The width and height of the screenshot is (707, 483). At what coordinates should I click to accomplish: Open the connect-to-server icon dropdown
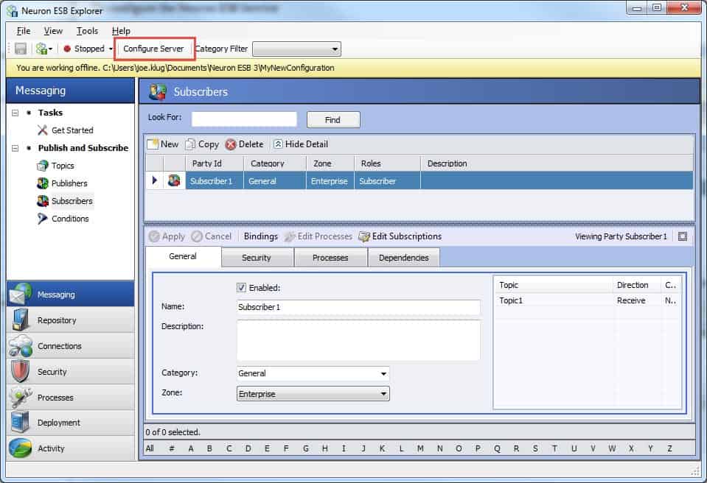point(44,49)
